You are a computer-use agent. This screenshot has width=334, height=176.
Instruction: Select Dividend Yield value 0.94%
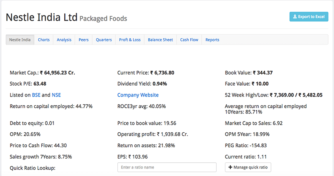tap(160, 84)
